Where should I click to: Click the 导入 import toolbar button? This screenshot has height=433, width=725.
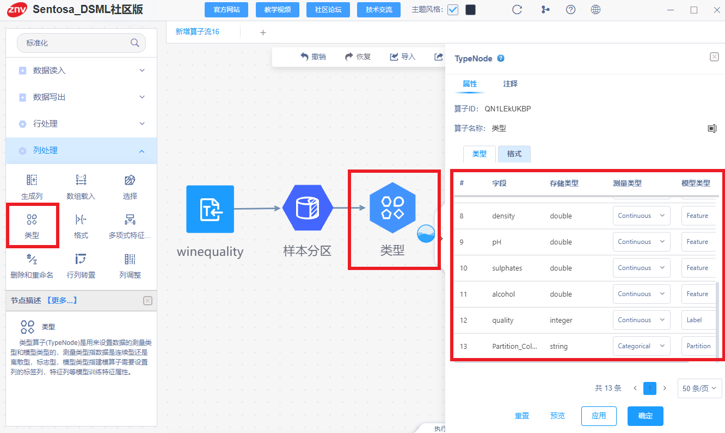402,57
